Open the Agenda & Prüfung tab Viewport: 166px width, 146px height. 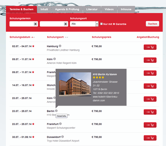(x=67, y=9)
